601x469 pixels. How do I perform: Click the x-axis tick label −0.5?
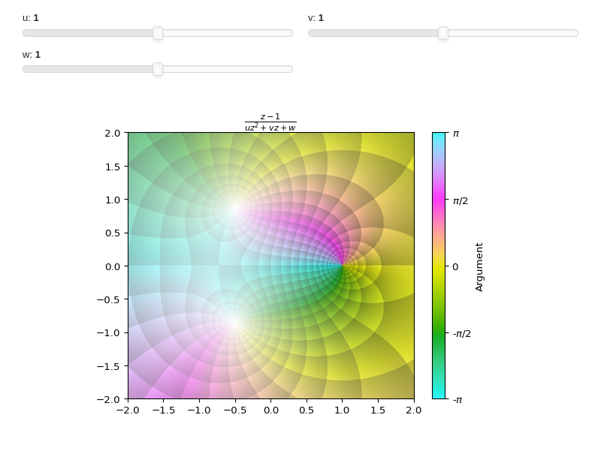click(235, 410)
